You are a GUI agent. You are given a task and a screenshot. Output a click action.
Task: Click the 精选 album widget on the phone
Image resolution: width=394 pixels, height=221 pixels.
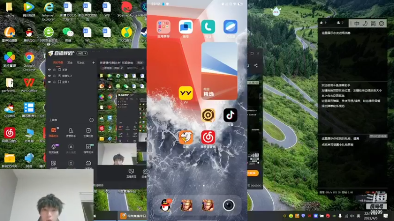point(219,71)
